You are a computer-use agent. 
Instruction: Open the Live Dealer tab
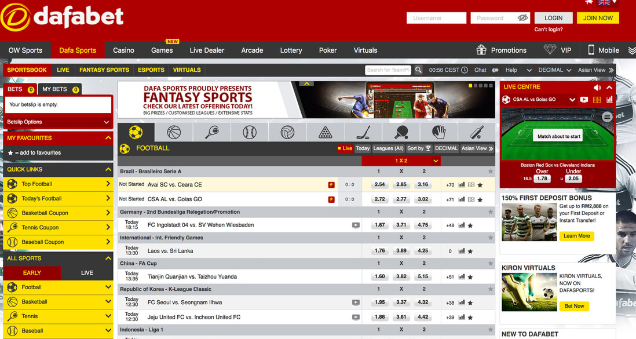(207, 50)
